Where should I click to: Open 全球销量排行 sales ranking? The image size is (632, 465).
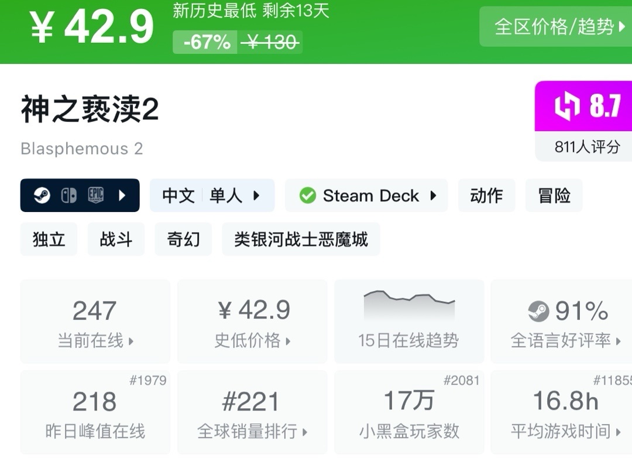pyautogui.click(x=252, y=412)
